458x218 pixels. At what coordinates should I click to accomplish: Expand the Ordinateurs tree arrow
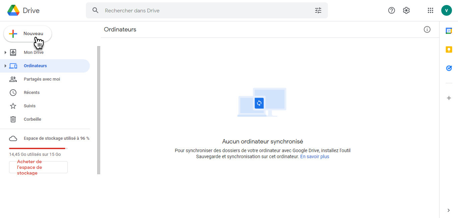tap(5, 66)
